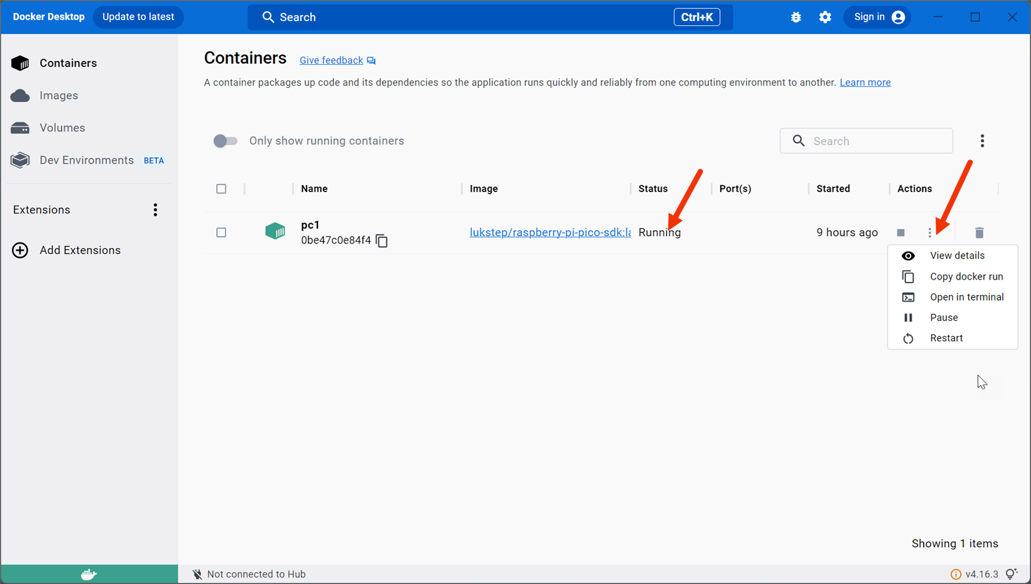Go to Volumes in the sidebar

coord(62,128)
